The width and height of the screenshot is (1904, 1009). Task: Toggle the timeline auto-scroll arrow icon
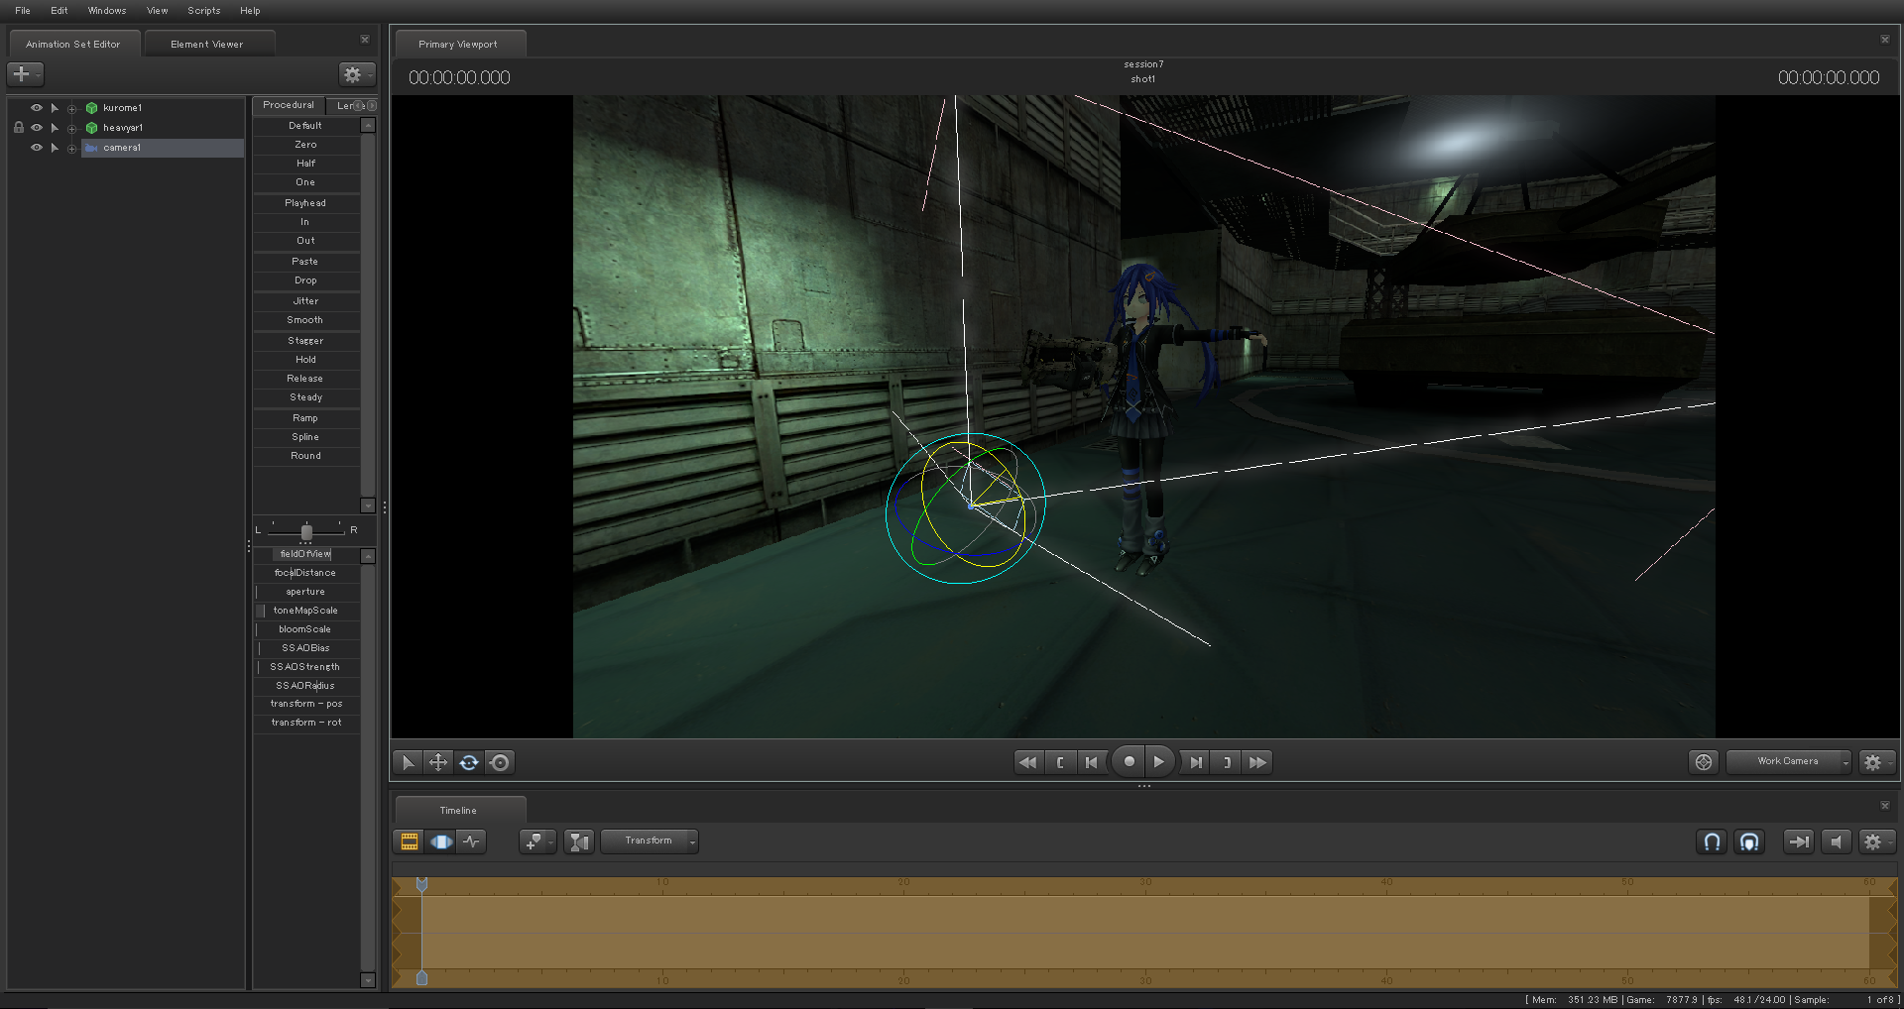coord(1798,841)
